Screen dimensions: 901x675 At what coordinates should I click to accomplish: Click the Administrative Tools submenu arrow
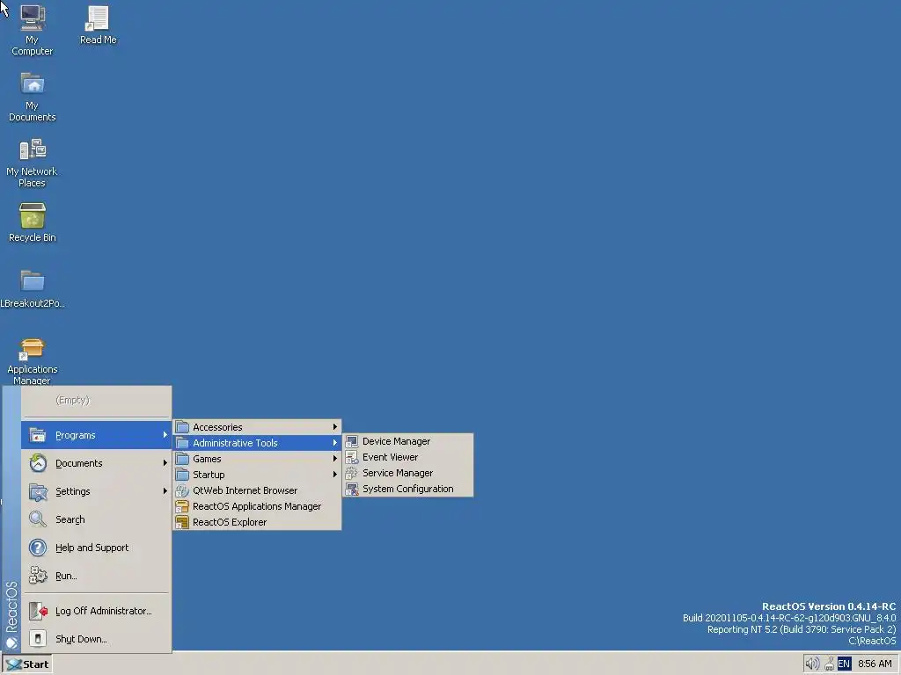(x=334, y=443)
